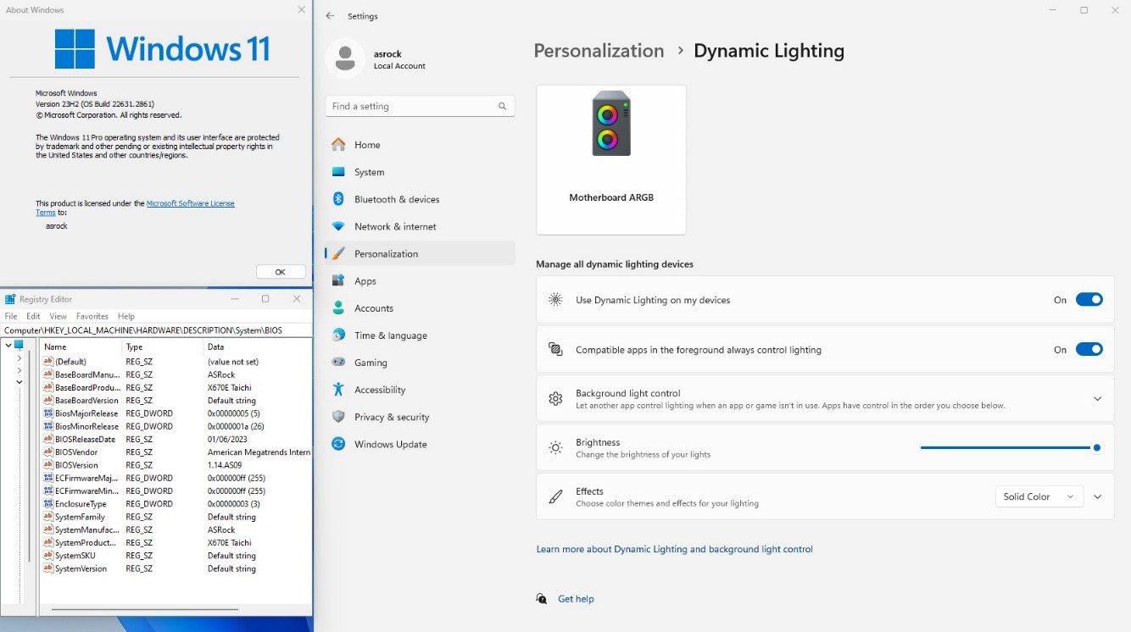Turn off compatible apps foreground lighting control
Screen dimensions: 1131x632
[1089, 348]
